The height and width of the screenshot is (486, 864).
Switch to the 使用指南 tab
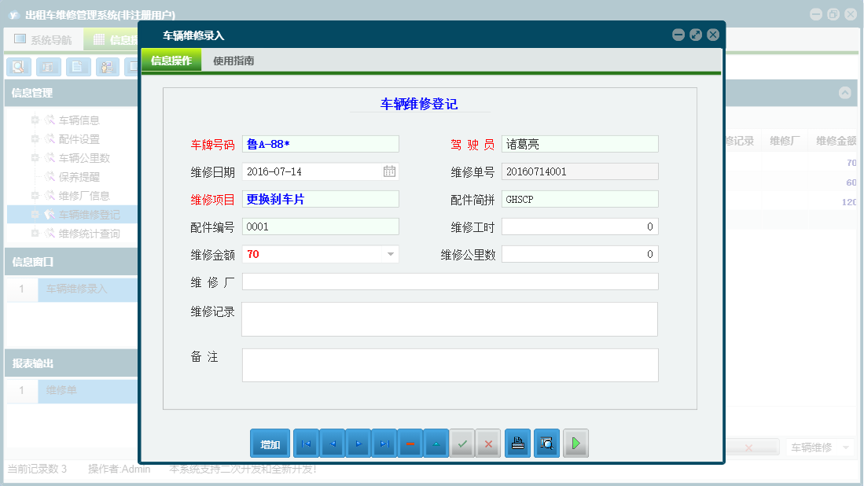tap(232, 59)
